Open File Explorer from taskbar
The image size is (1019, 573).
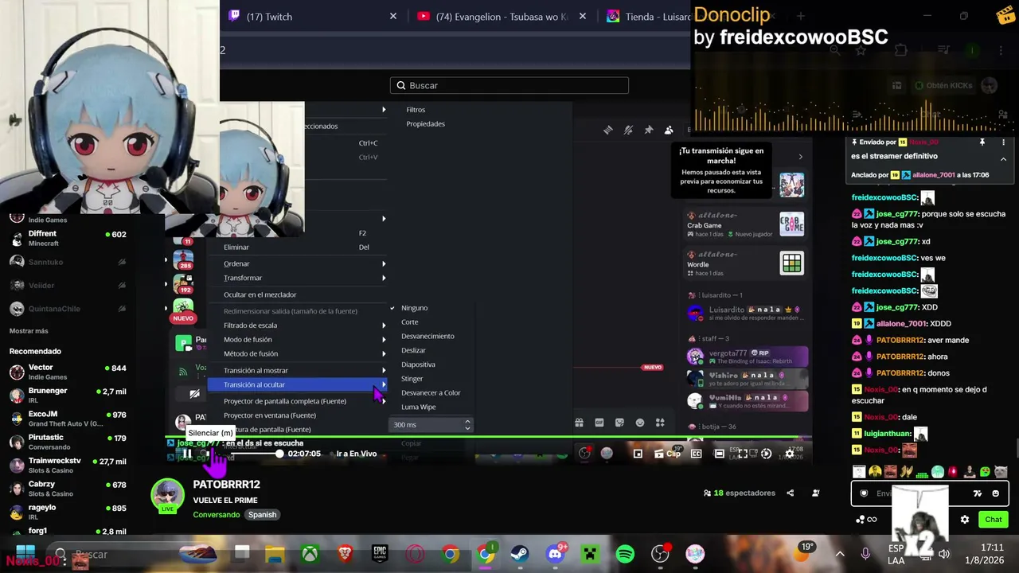point(275,554)
